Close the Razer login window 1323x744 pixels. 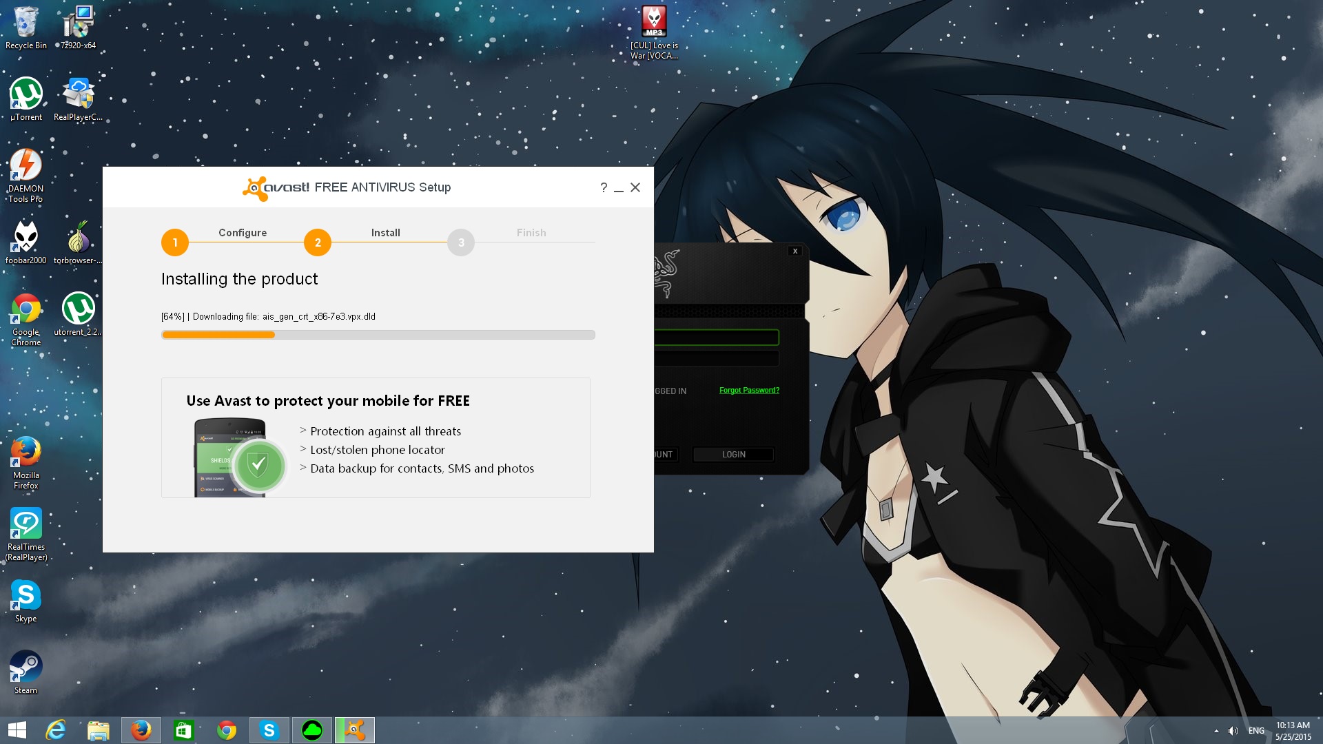pyautogui.click(x=795, y=251)
